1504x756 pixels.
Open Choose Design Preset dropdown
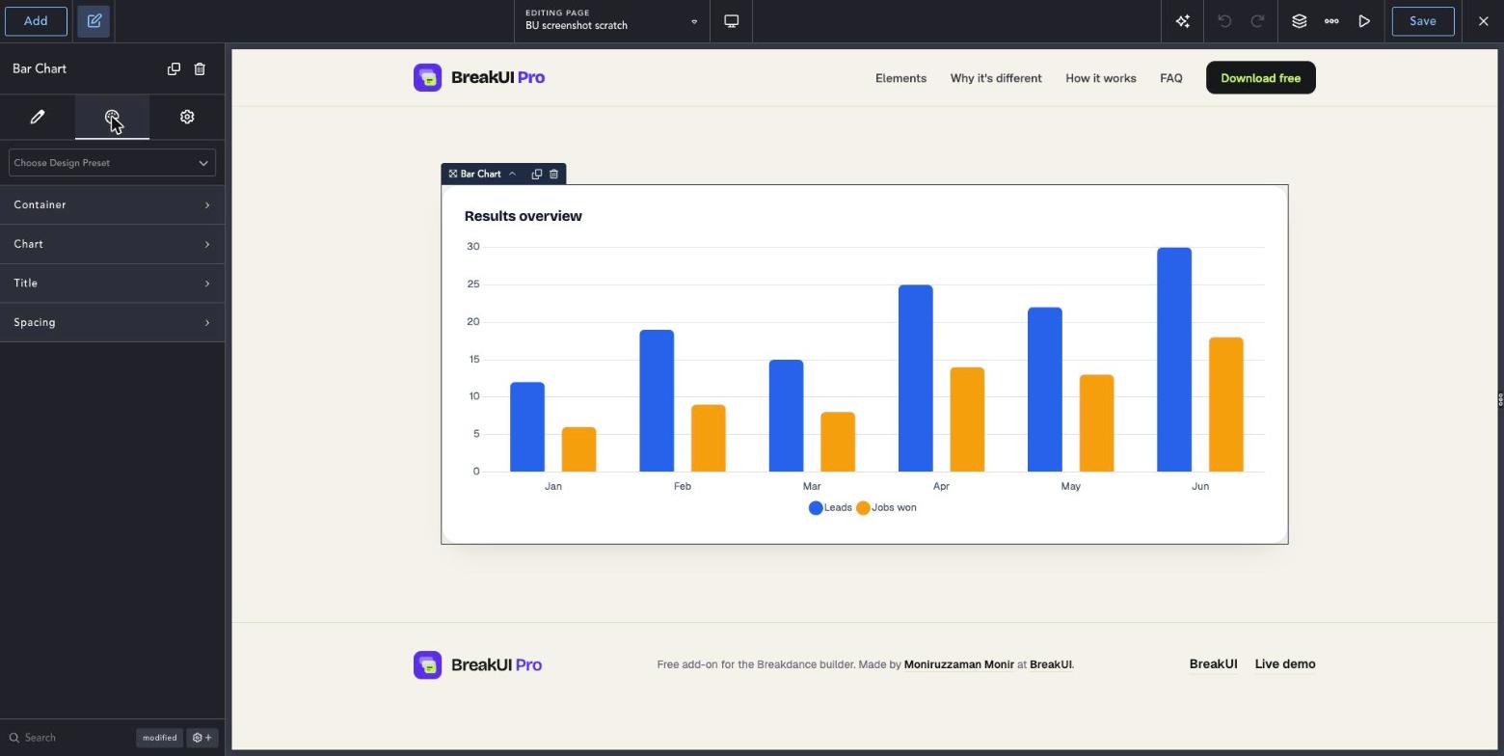click(x=112, y=163)
